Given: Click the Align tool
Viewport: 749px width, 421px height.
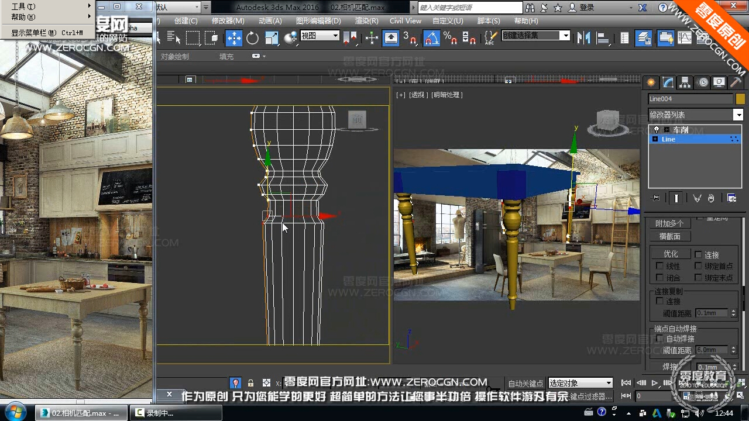Looking at the screenshot, I should [x=602, y=39].
